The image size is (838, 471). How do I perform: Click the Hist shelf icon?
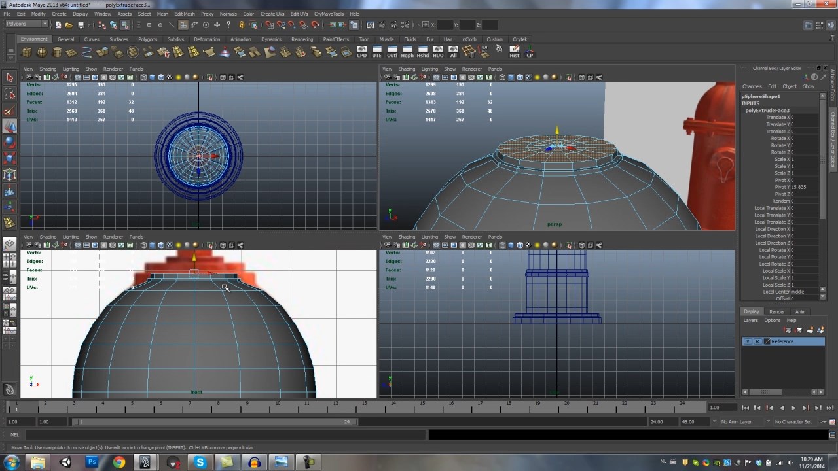pyautogui.click(x=515, y=52)
